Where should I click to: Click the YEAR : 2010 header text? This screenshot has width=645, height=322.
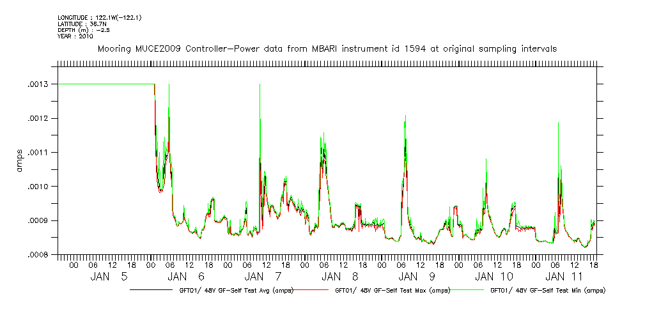click(x=75, y=36)
